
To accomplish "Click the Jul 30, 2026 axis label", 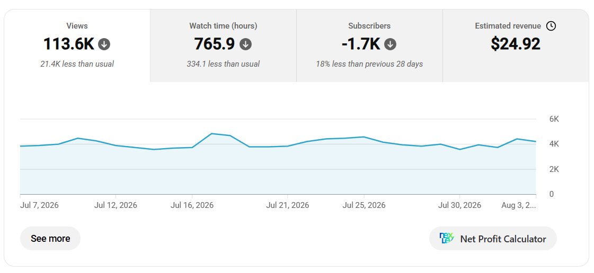I will [x=459, y=205].
